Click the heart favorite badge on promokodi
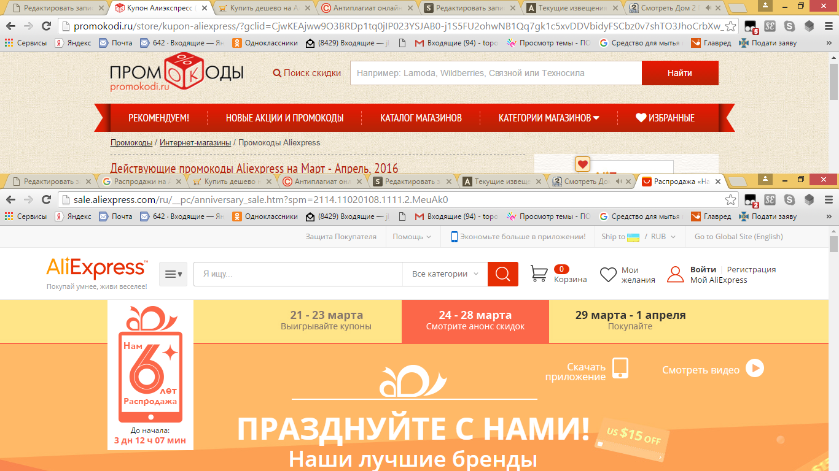The image size is (839, 471). click(x=582, y=164)
